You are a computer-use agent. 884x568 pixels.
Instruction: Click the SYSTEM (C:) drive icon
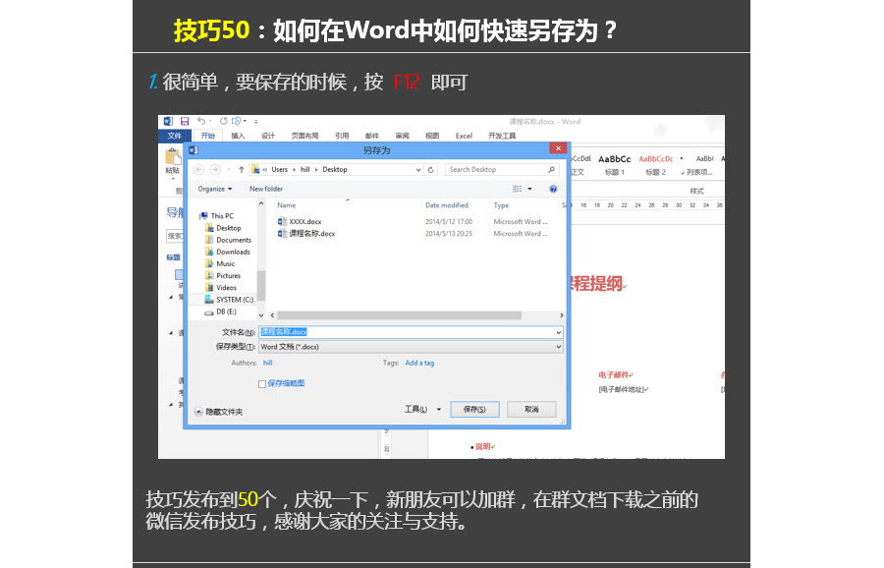click(209, 300)
